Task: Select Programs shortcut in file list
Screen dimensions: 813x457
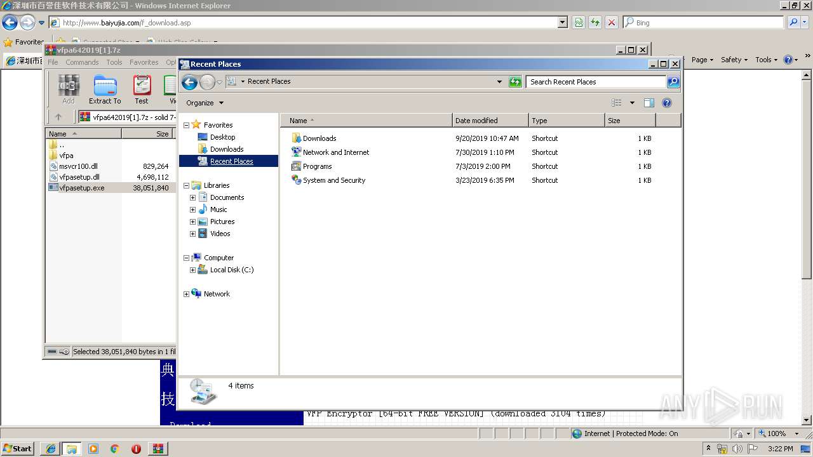Action: pyautogui.click(x=317, y=166)
